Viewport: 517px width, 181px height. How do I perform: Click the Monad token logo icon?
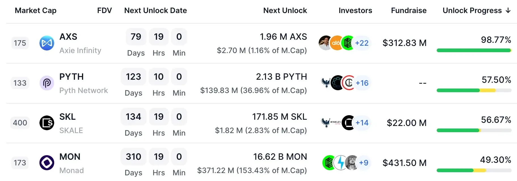[47, 163]
